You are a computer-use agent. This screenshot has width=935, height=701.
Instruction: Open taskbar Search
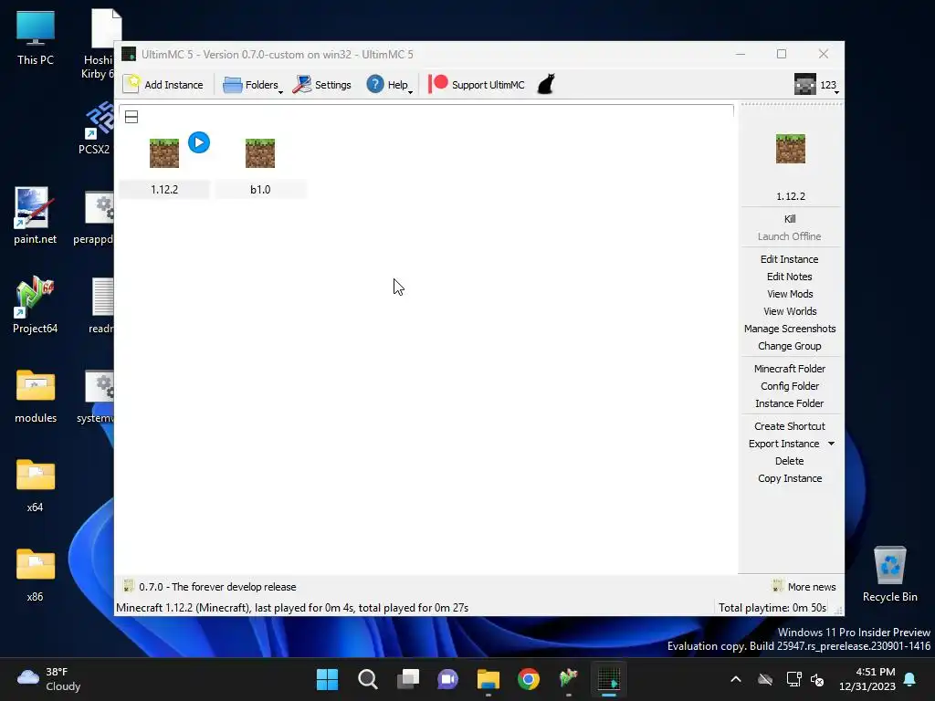(x=367, y=679)
